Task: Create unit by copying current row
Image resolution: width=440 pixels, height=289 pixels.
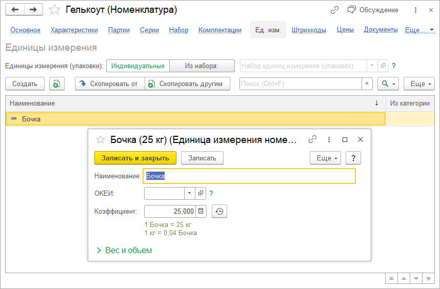Action: point(57,84)
